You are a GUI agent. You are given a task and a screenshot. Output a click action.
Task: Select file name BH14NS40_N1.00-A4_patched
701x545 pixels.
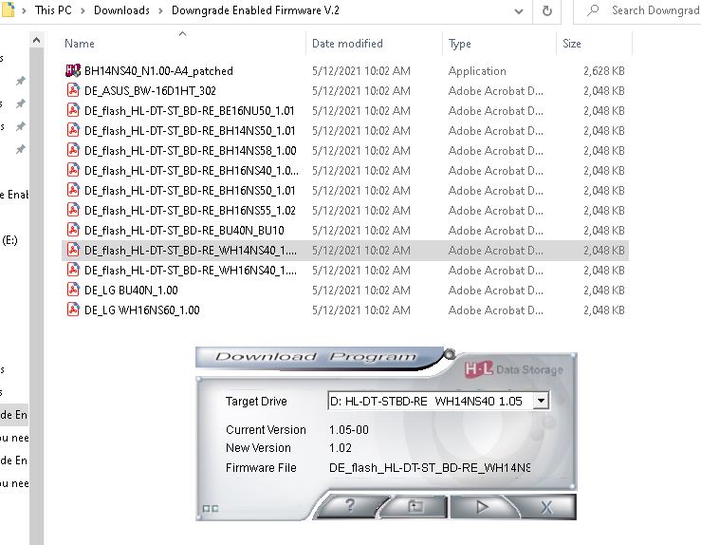click(158, 70)
